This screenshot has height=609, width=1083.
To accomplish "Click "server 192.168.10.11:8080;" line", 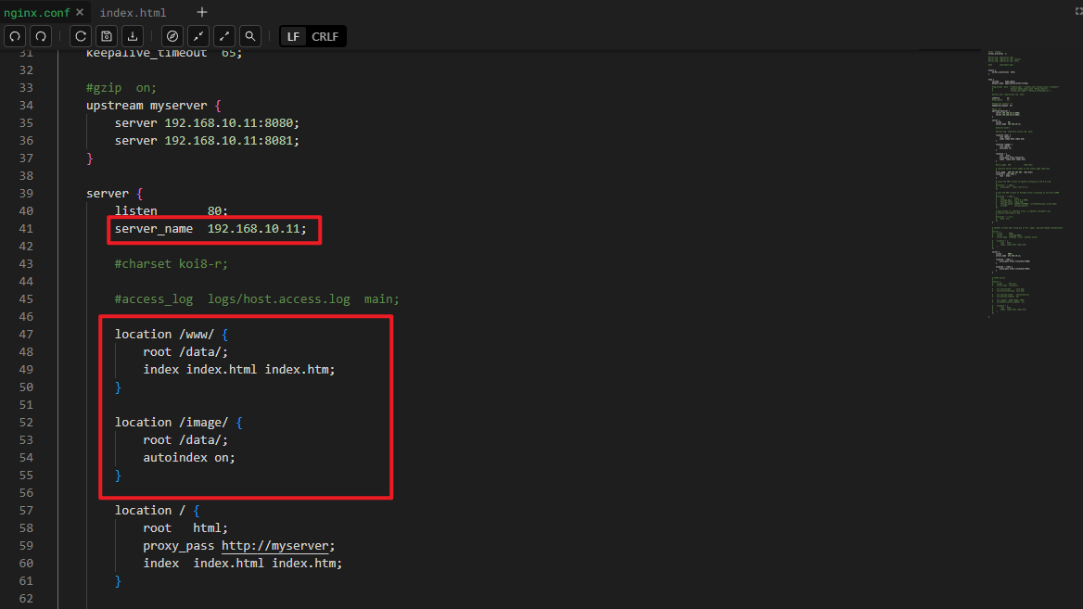I will (x=207, y=123).
